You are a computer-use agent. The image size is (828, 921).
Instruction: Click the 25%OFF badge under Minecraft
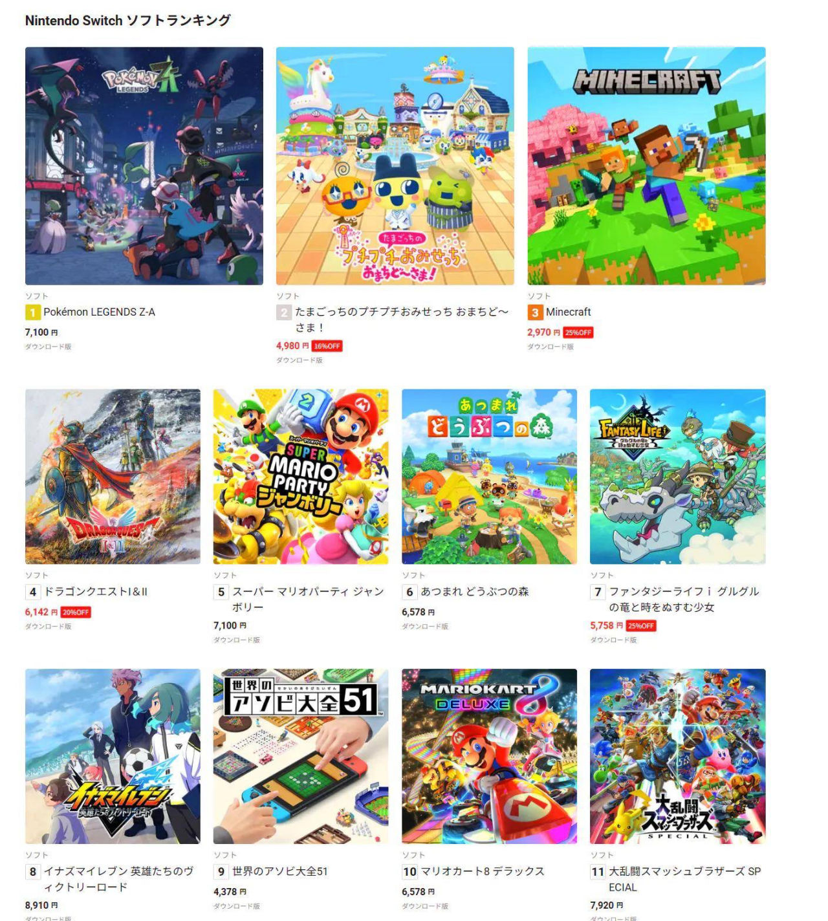click(x=578, y=332)
